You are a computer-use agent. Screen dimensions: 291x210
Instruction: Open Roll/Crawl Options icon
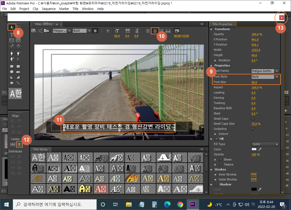tap(40, 31)
